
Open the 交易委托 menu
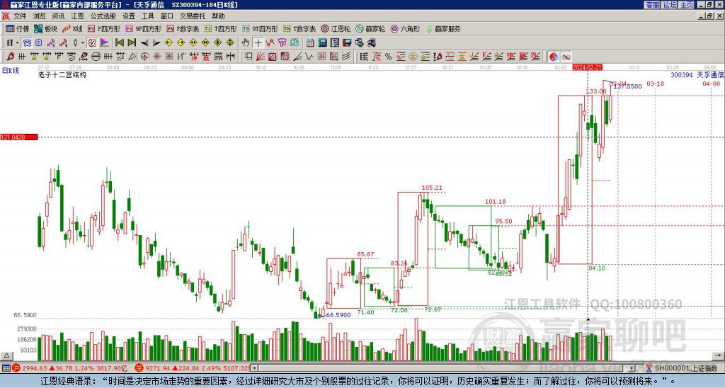[193, 16]
